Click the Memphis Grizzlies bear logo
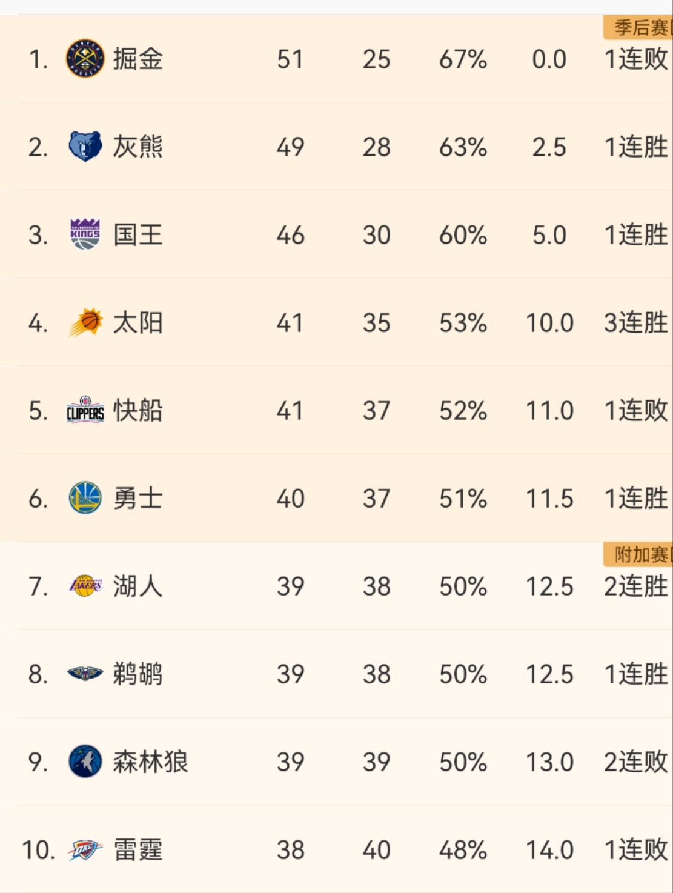This screenshot has width=673, height=893. pyautogui.click(x=85, y=147)
